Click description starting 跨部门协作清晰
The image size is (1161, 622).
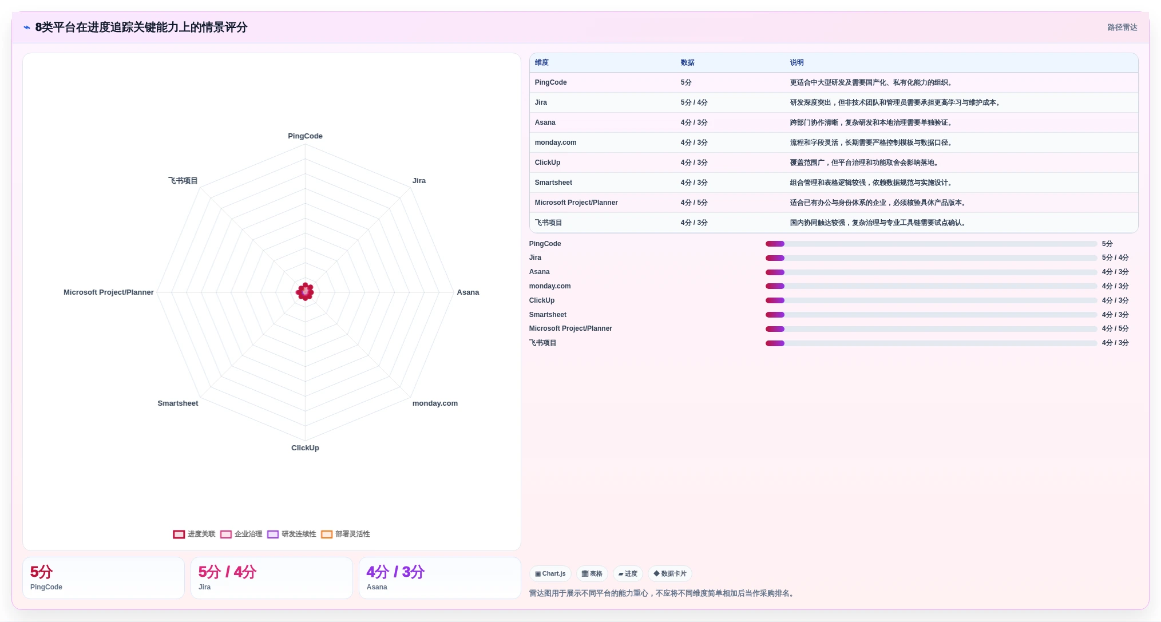[x=872, y=122]
